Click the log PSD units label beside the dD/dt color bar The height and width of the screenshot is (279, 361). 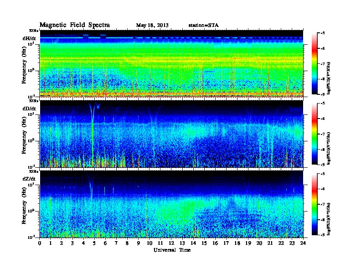point(329,148)
